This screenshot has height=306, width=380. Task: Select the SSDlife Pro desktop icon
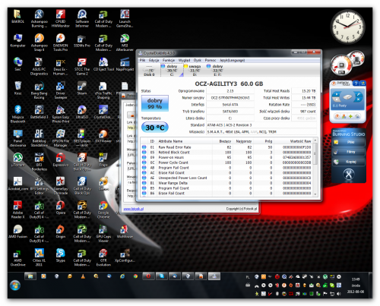(82, 40)
